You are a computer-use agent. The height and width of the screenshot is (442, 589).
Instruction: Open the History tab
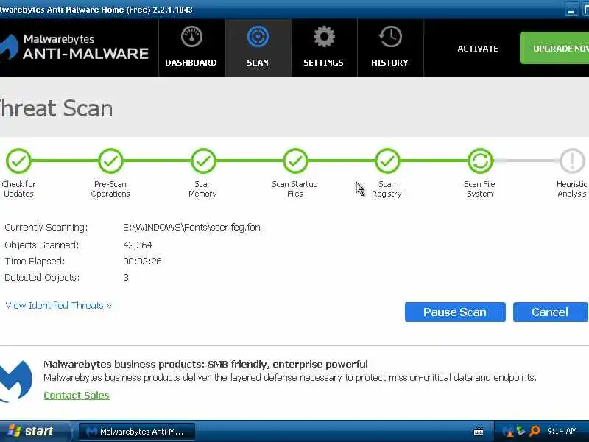390,48
